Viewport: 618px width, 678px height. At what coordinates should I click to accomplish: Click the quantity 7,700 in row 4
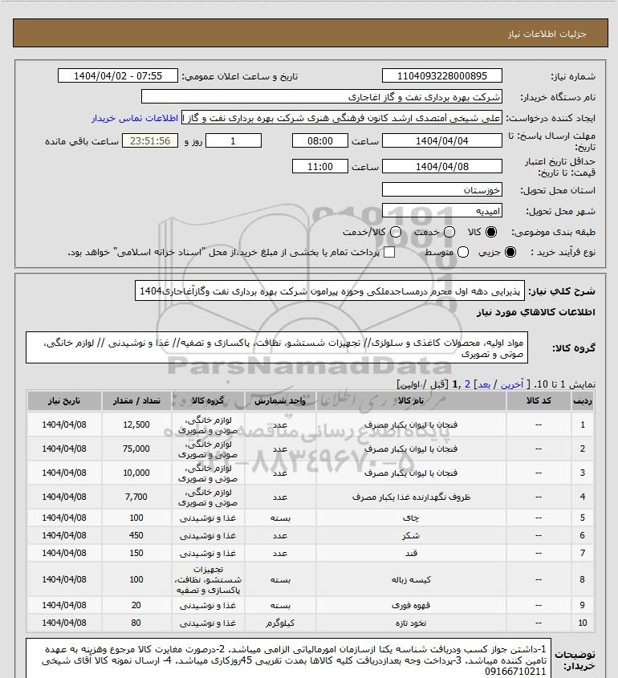click(136, 497)
